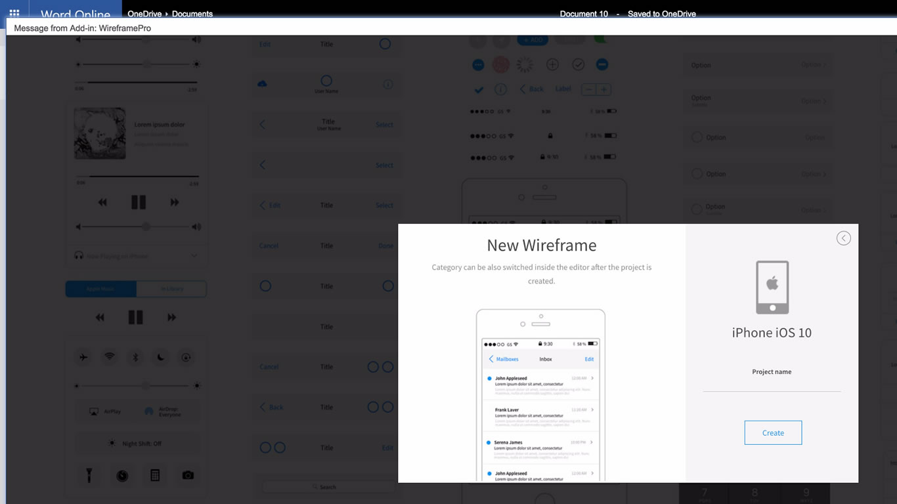This screenshot has width=897, height=504.
Task: Click the Document 10 title
Action: coord(584,14)
